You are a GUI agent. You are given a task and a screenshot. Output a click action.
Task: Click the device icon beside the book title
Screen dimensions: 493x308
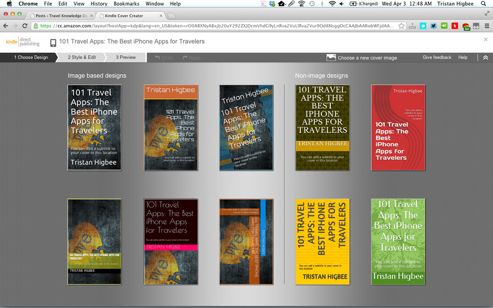click(53, 42)
